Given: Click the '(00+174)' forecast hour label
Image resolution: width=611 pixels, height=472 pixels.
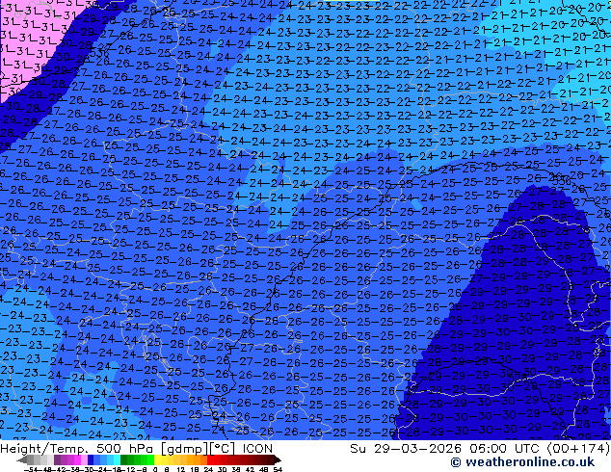Looking at the screenshot, I should pyautogui.click(x=578, y=449).
